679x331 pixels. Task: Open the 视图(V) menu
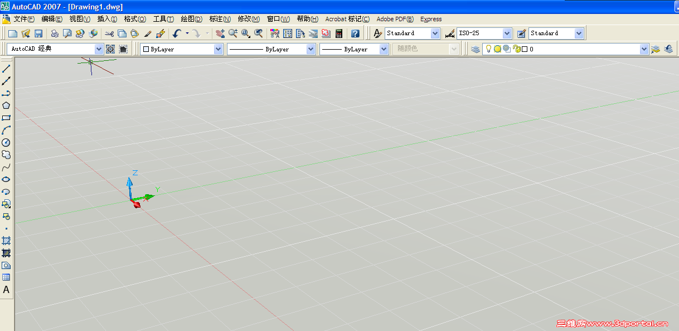(x=80, y=19)
